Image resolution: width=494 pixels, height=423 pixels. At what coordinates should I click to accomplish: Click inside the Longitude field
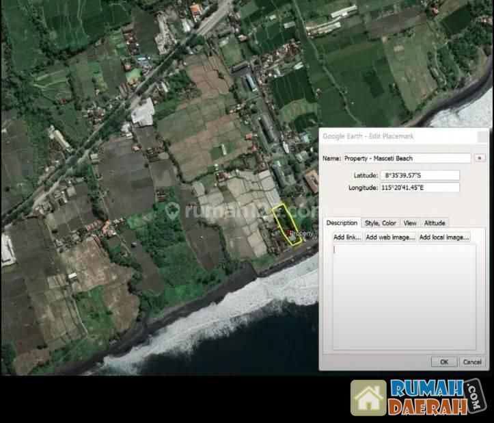[420, 188]
